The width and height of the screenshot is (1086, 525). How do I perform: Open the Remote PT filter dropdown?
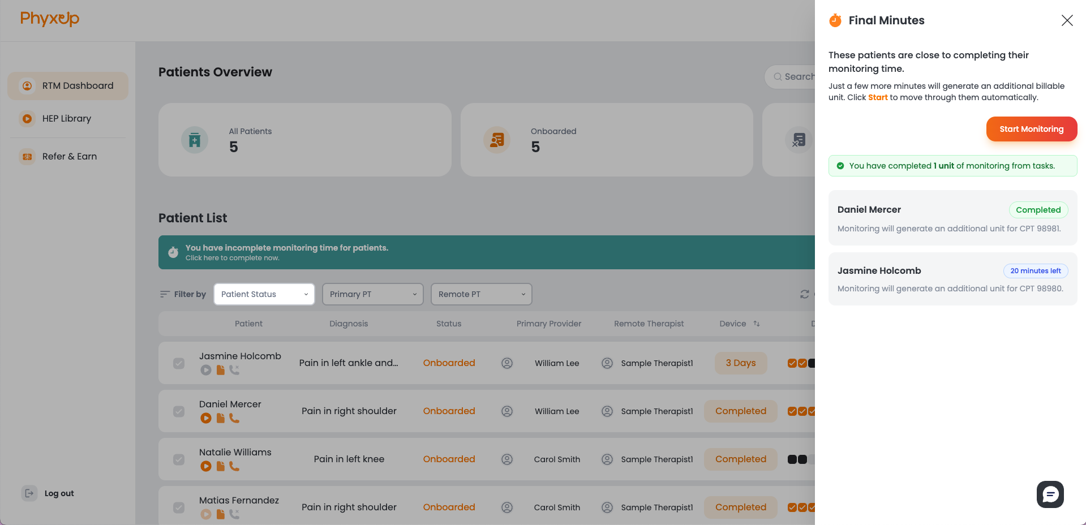[x=481, y=294]
